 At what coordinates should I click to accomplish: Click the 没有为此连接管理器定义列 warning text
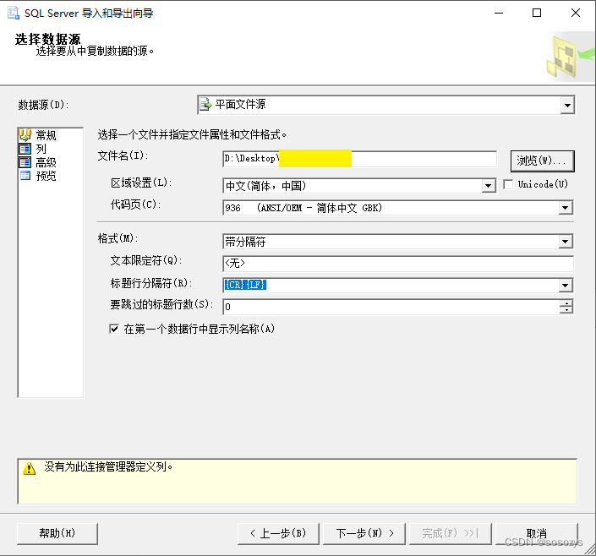[108, 466]
